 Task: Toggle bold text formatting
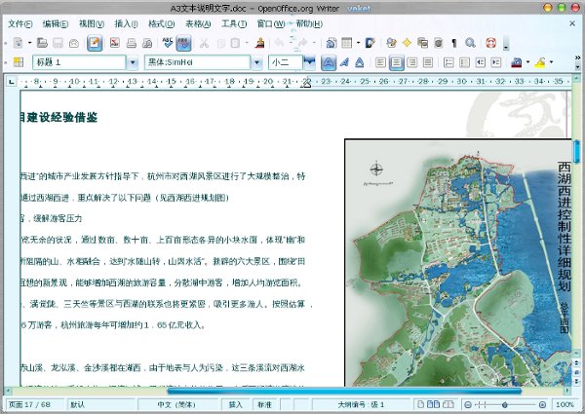click(329, 62)
